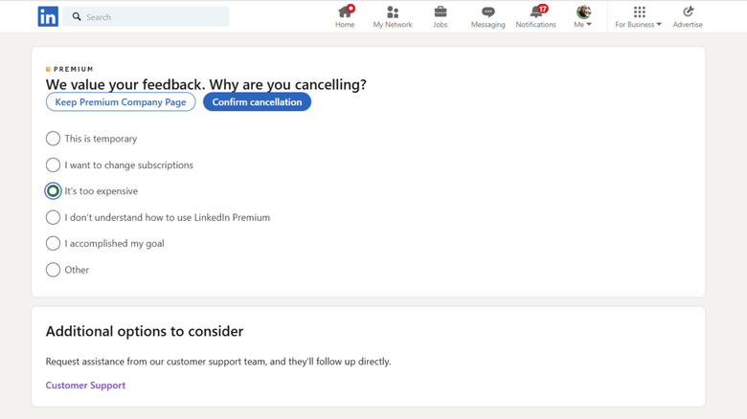Click the gold Premium badge icon
The height and width of the screenshot is (419, 747).
pos(48,69)
